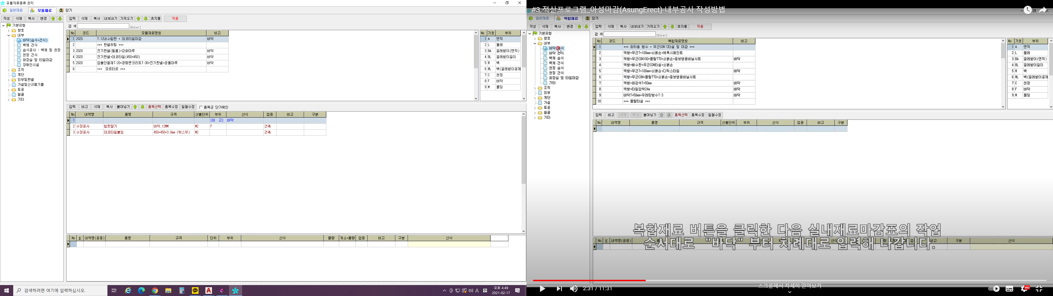Open pinned app after Chrome in taskbar

168,290
